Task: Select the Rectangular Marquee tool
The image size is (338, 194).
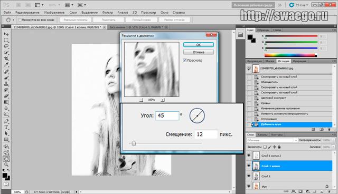Action: pos(6,40)
